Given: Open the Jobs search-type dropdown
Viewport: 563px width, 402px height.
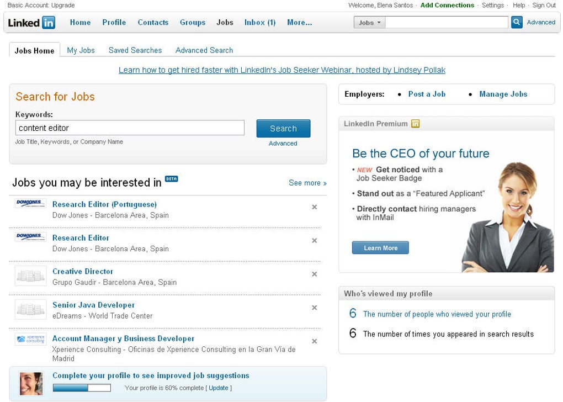Looking at the screenshot, I should click(369, 23).
